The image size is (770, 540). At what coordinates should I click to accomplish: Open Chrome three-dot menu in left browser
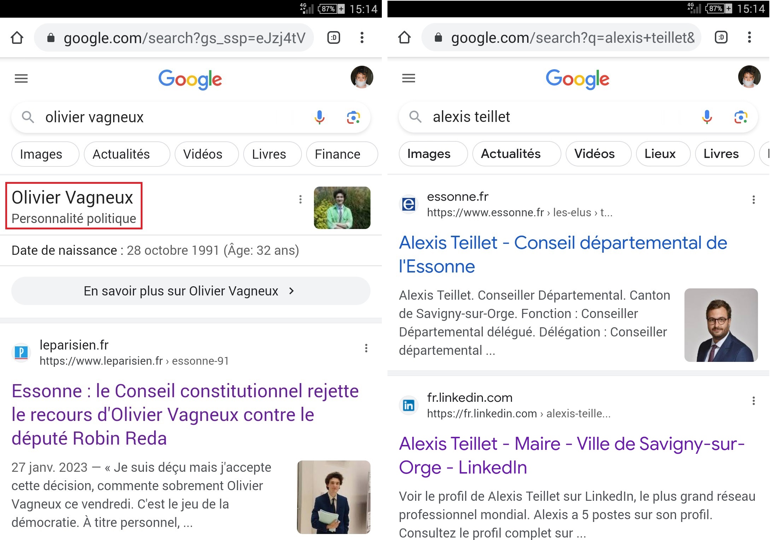click(362, 37)
